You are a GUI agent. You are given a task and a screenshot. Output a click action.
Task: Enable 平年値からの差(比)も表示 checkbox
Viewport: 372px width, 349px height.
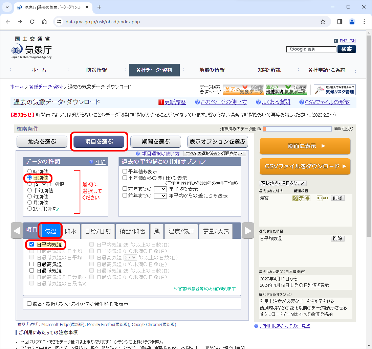(x=125, y=178)
